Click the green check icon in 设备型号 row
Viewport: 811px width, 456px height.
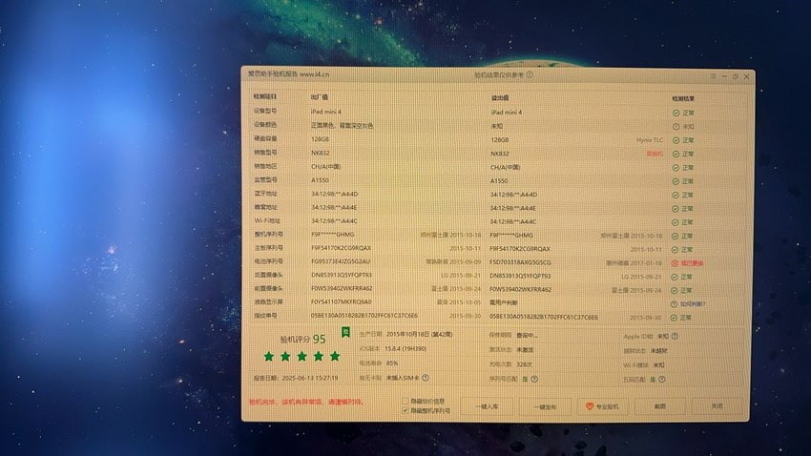[x=676, y=113]
